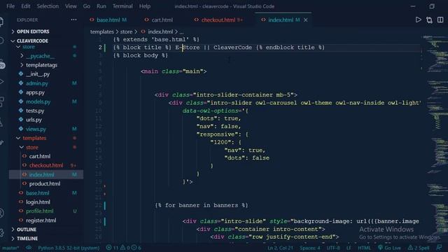
Task: Run the file with the play icon
Action: pos(419,20)
